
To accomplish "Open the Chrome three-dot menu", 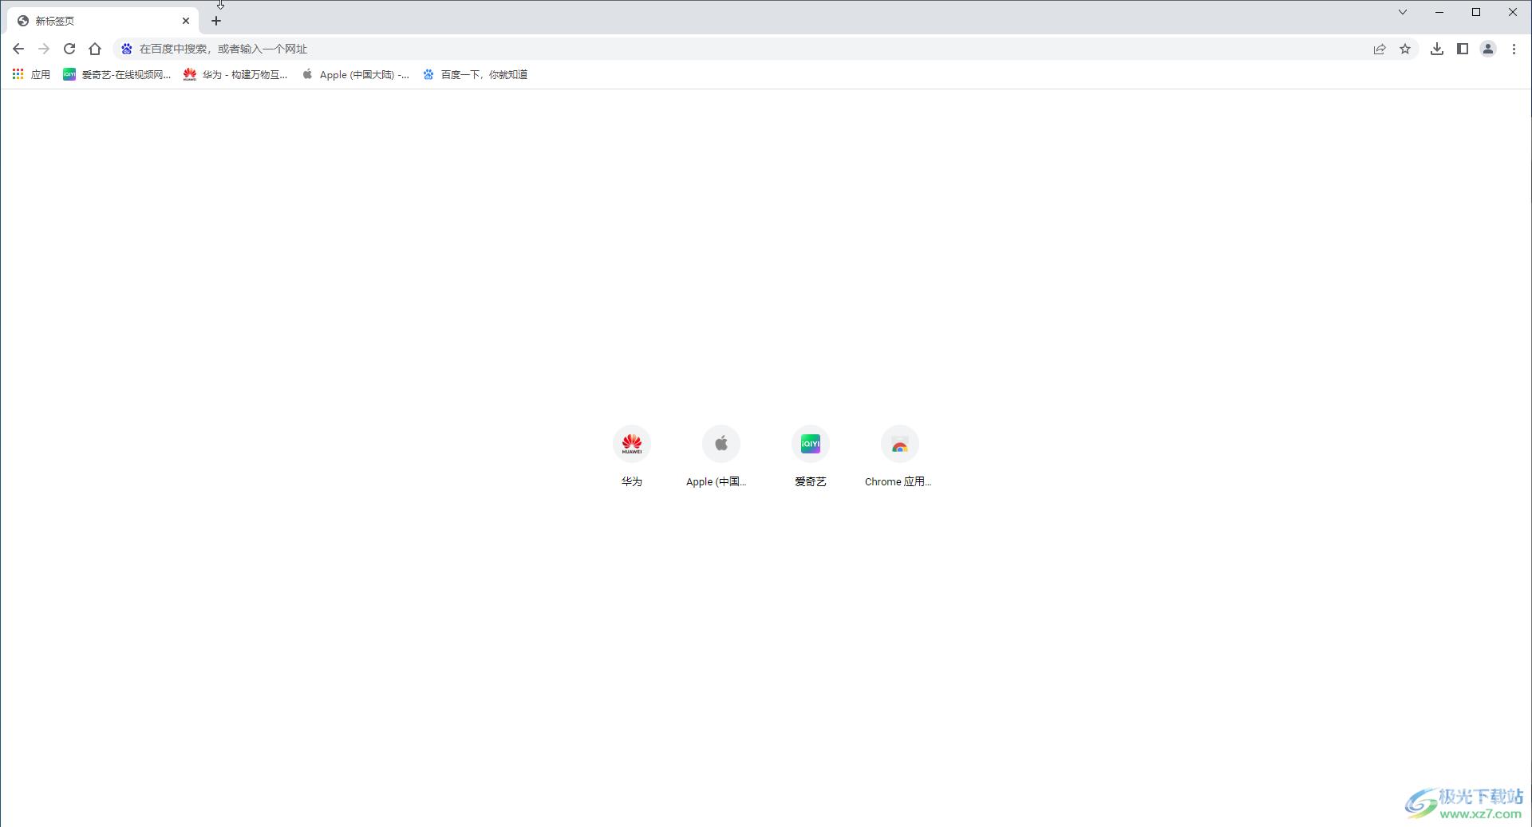I will click(x=1514, y=49).
